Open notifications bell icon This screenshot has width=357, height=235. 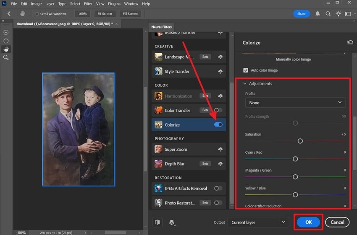(318, 14)
